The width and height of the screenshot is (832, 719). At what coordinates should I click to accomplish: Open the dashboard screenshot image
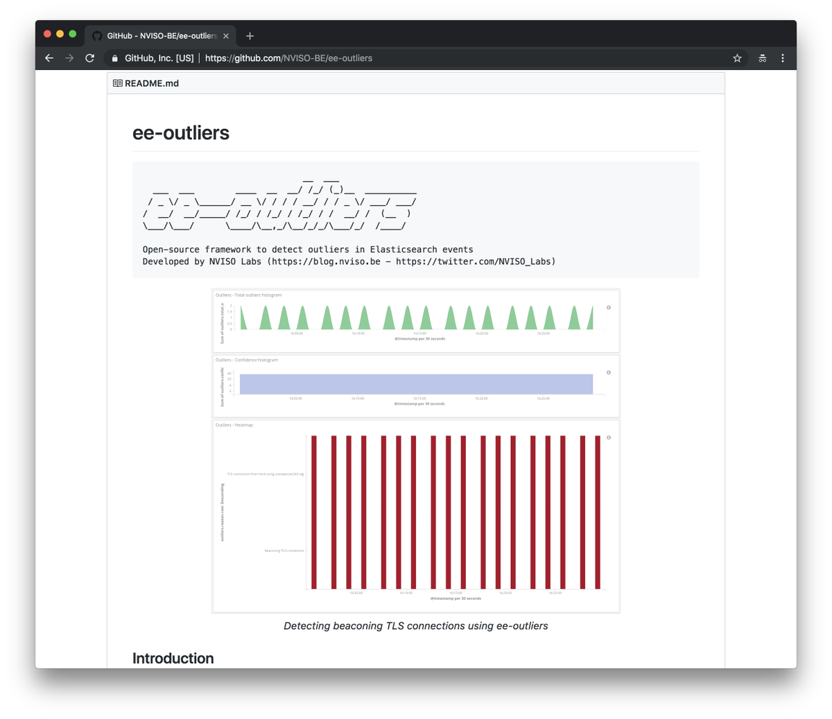416,451
